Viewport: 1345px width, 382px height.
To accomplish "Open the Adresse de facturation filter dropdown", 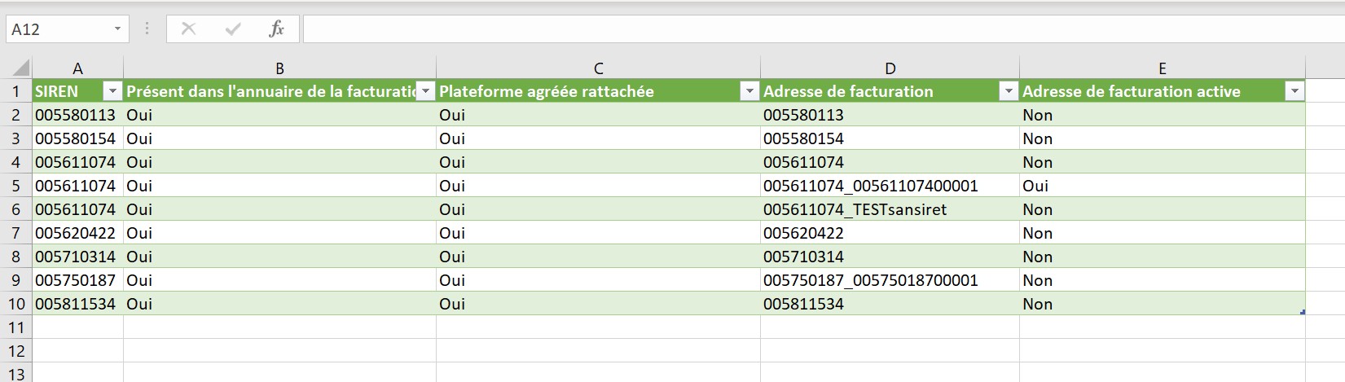I will (1009, 91).
